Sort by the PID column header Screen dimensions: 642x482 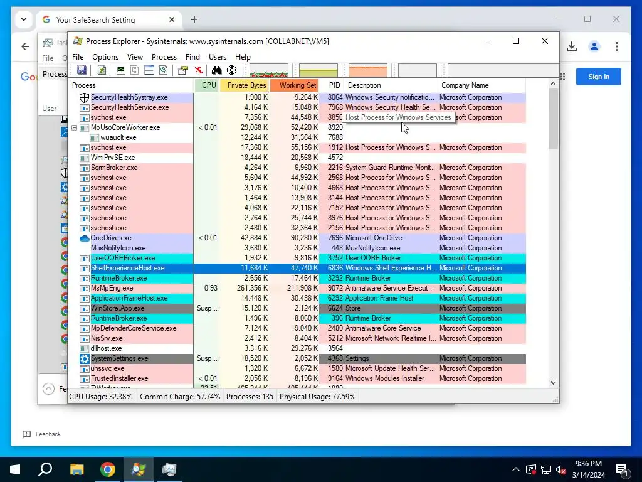coord(332,85)
